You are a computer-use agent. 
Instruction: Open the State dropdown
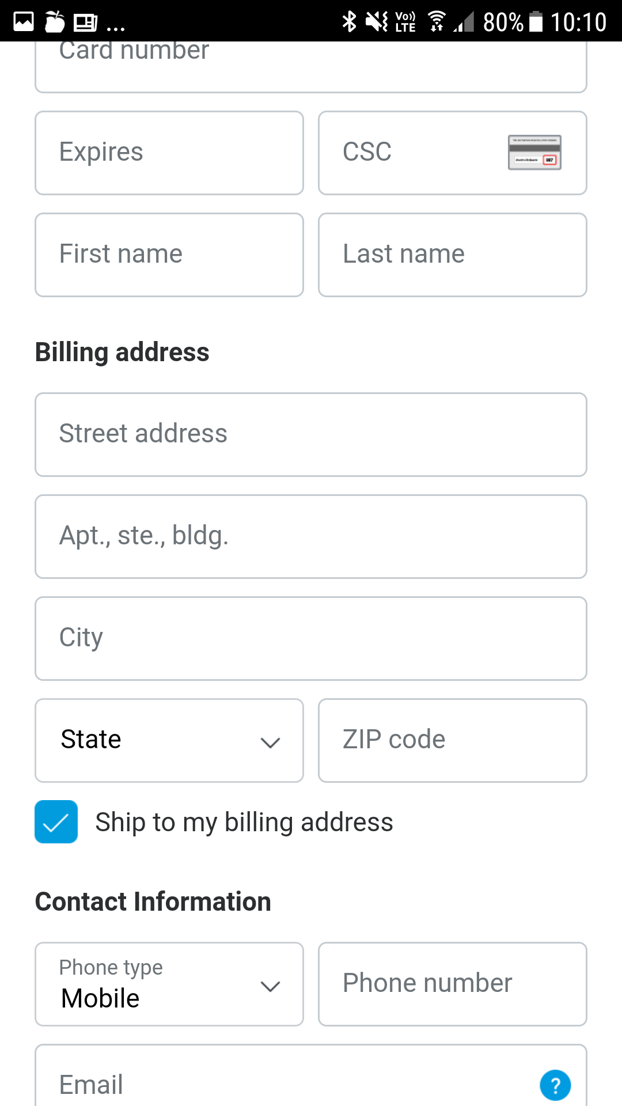click(x=169, y=740)
